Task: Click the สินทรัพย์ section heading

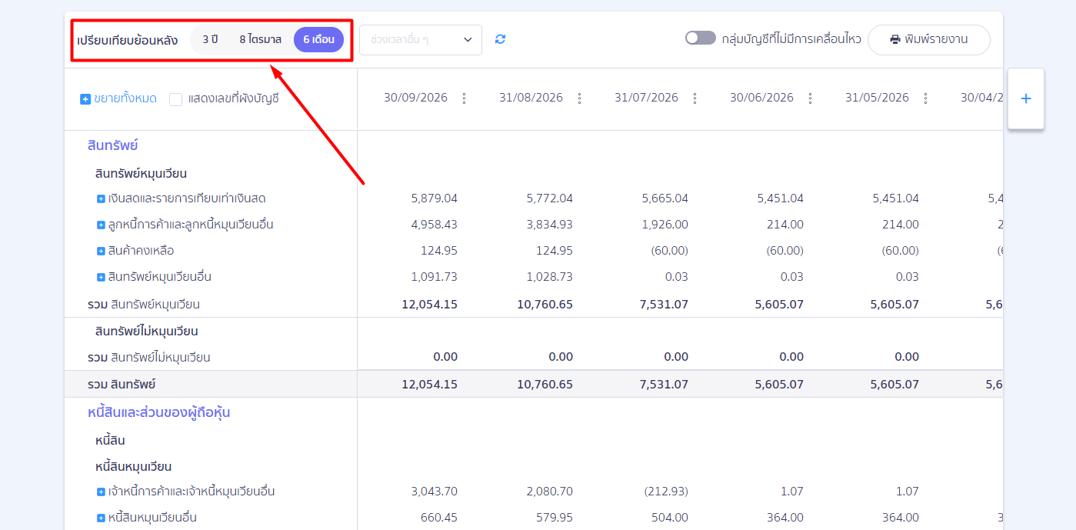Action: pyautogui.click(x=112, y=145)
